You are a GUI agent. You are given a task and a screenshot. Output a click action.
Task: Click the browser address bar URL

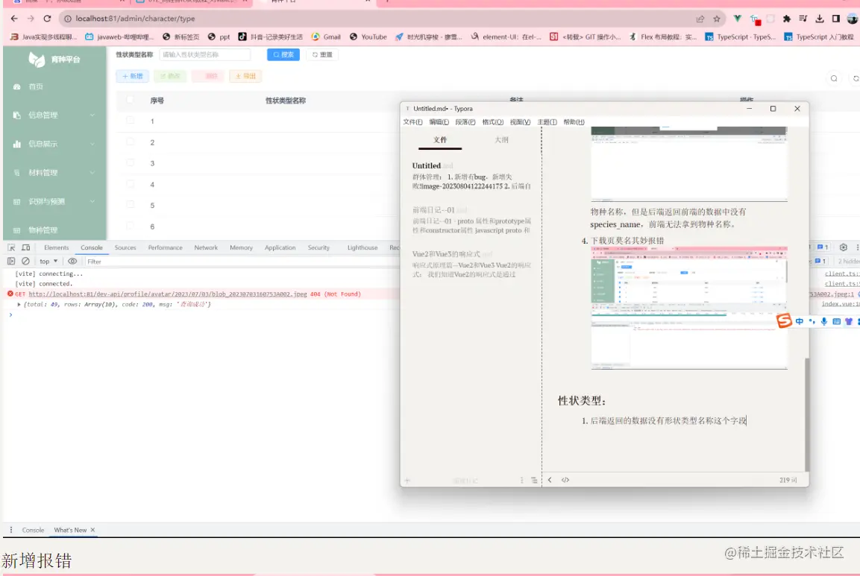[x=135, y=19]
